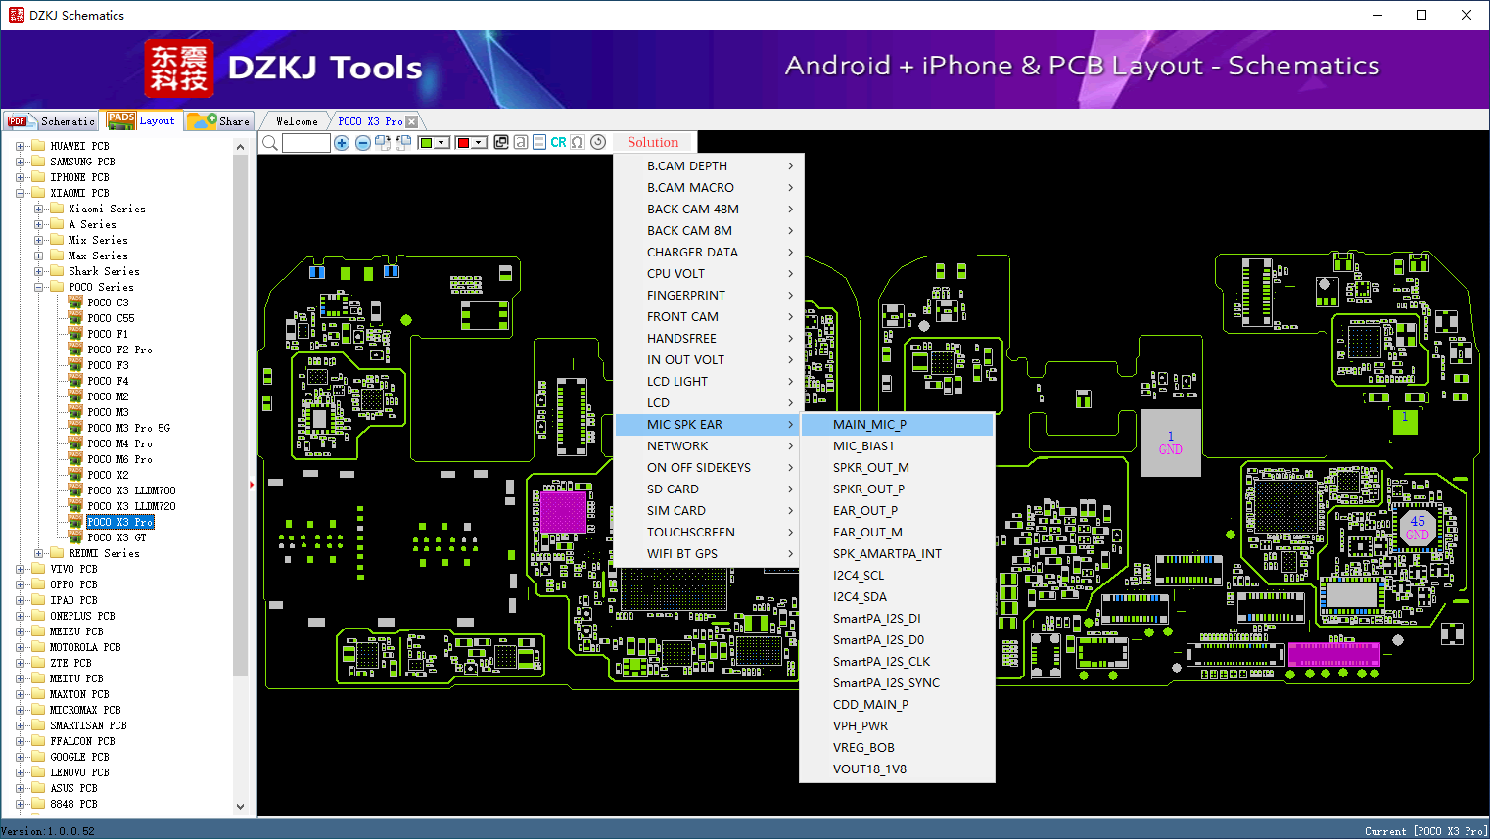This screenshot has height=839, width=1490.
Task: Click the PADS file icon beside POCO F1
Action: [75, 334]
